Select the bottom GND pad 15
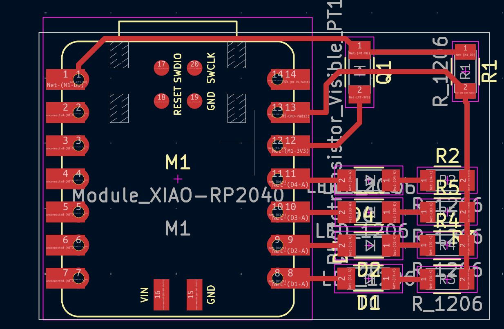This screenshot has height=329, width=504. coord(191,294)
